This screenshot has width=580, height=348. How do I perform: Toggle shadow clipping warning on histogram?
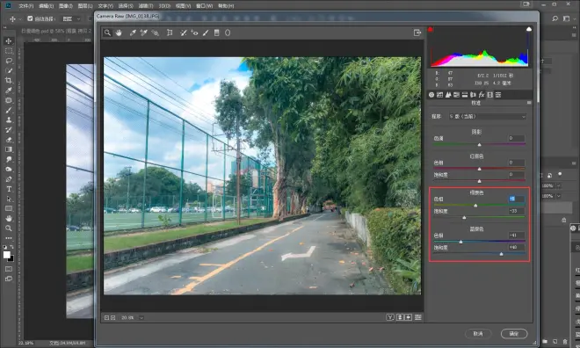point(431,30)
